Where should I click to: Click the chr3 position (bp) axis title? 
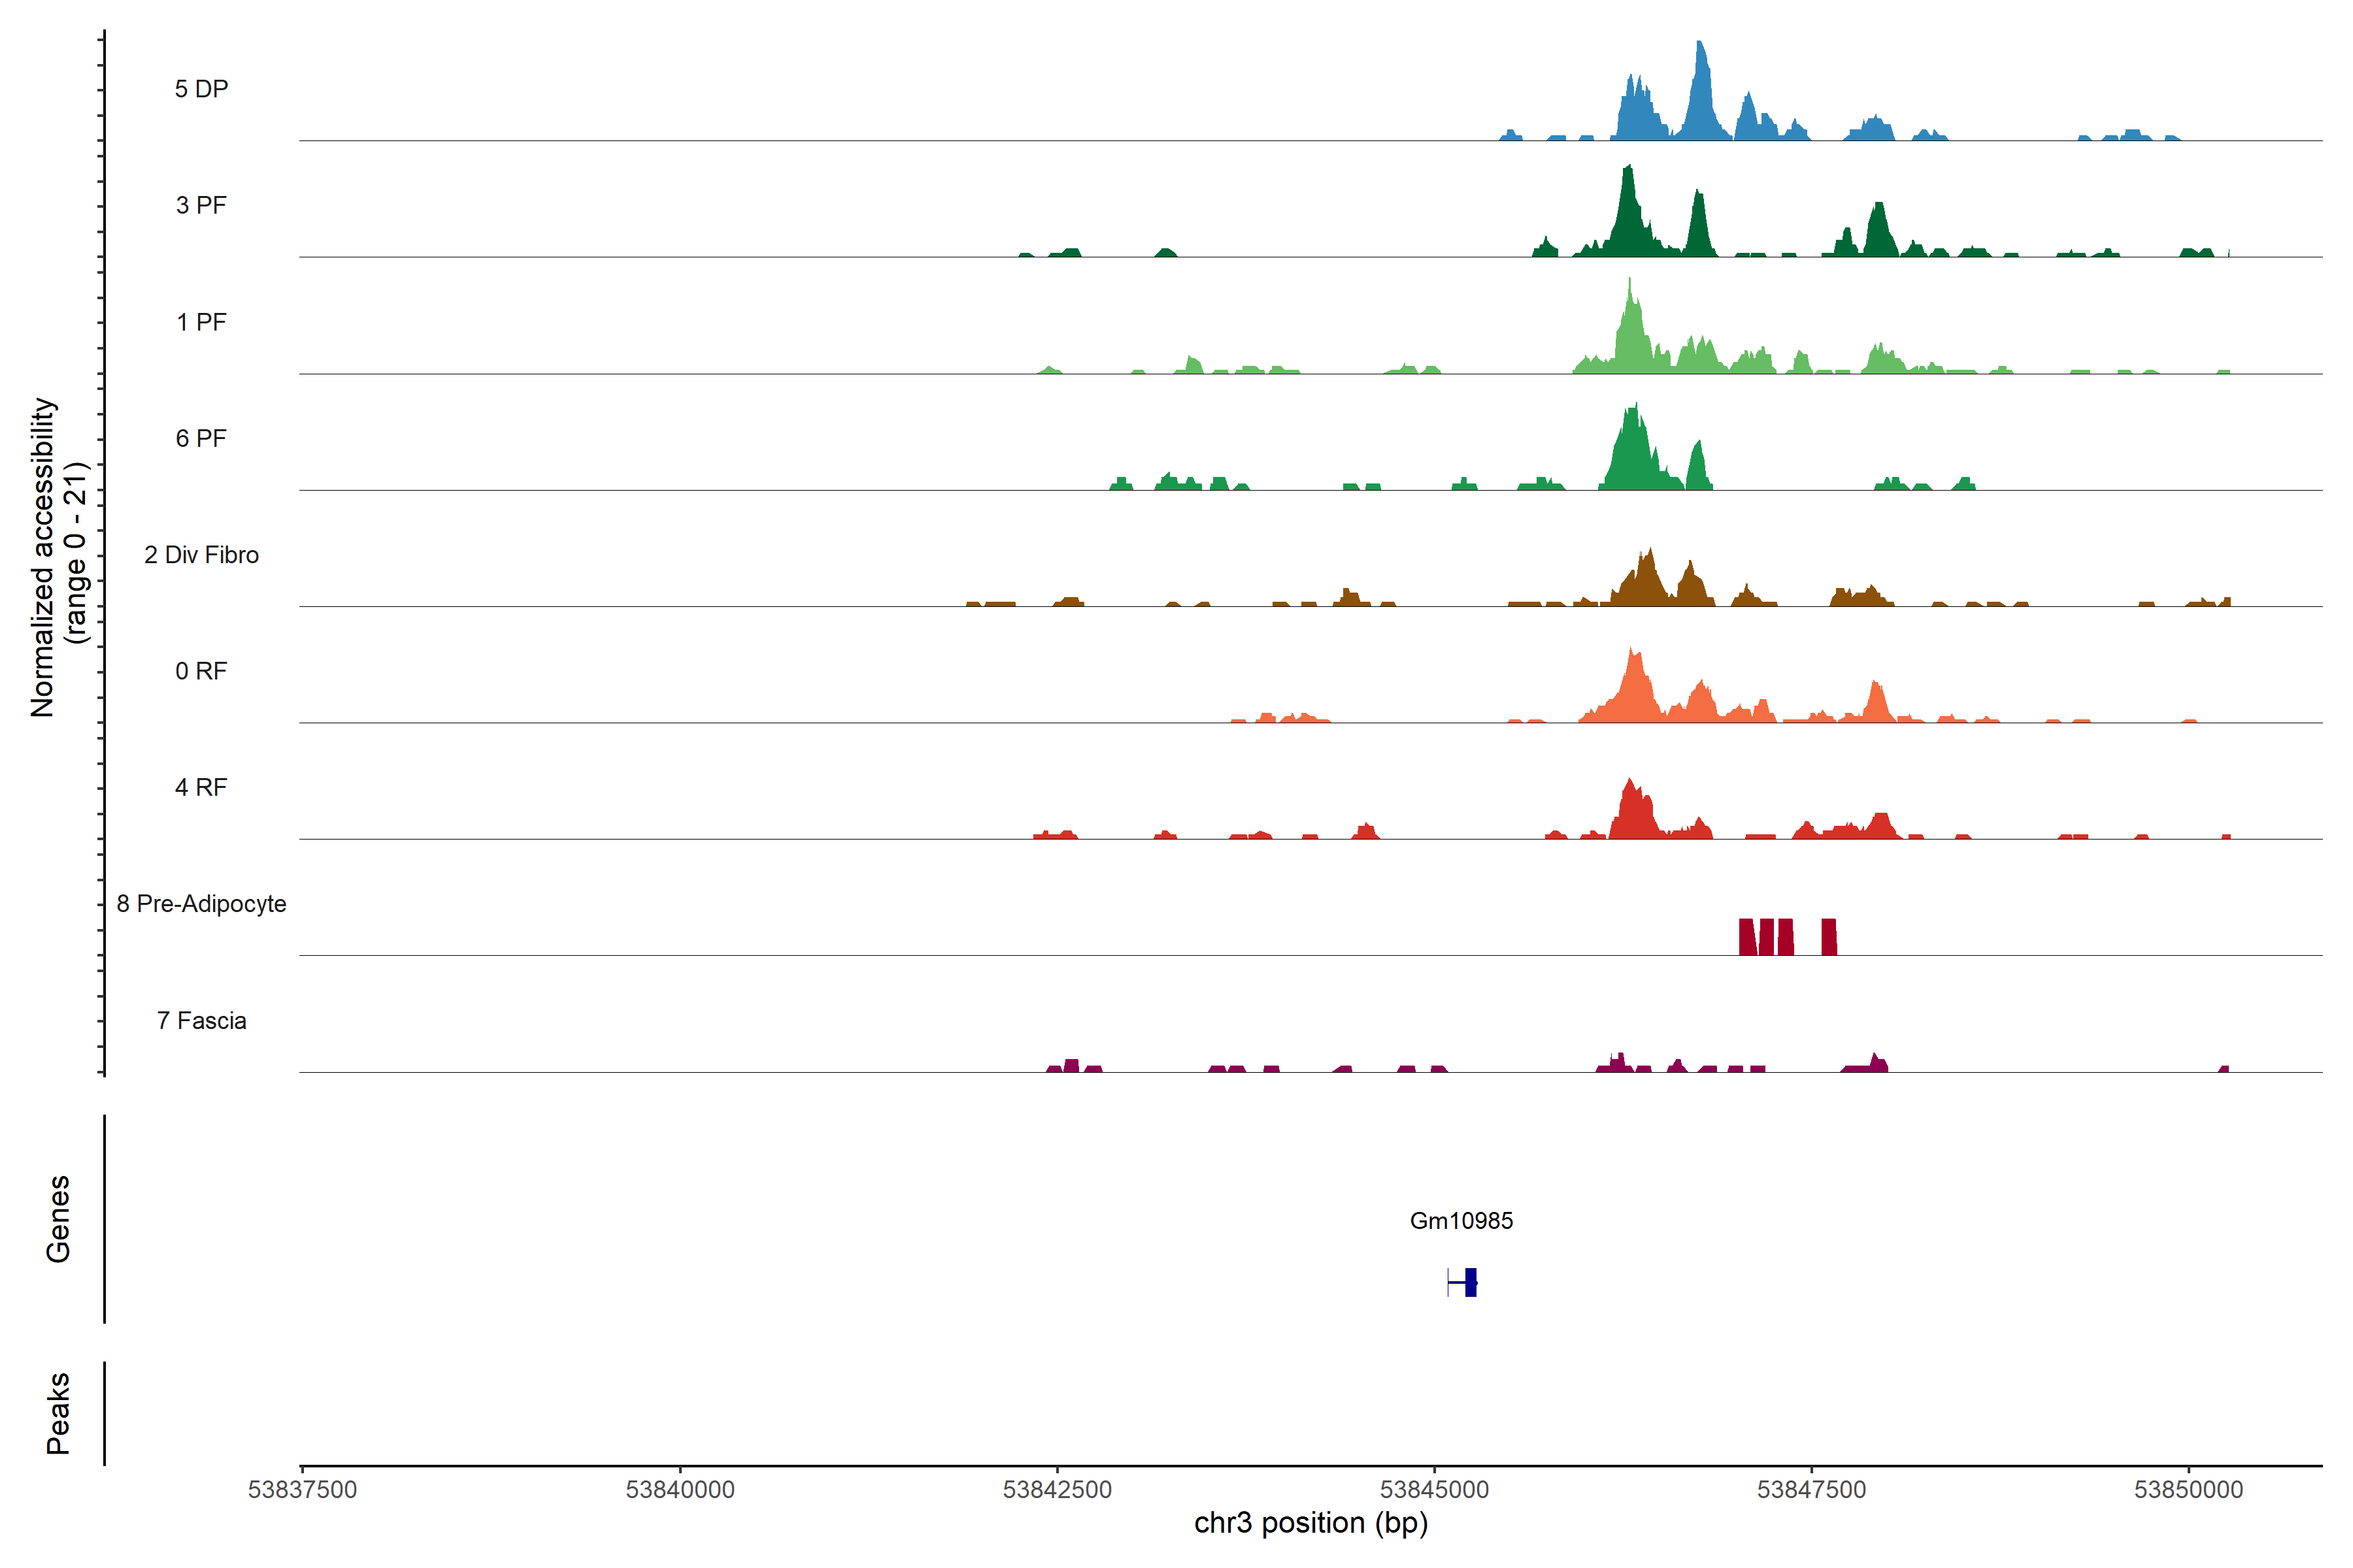coord(1310,1523)
